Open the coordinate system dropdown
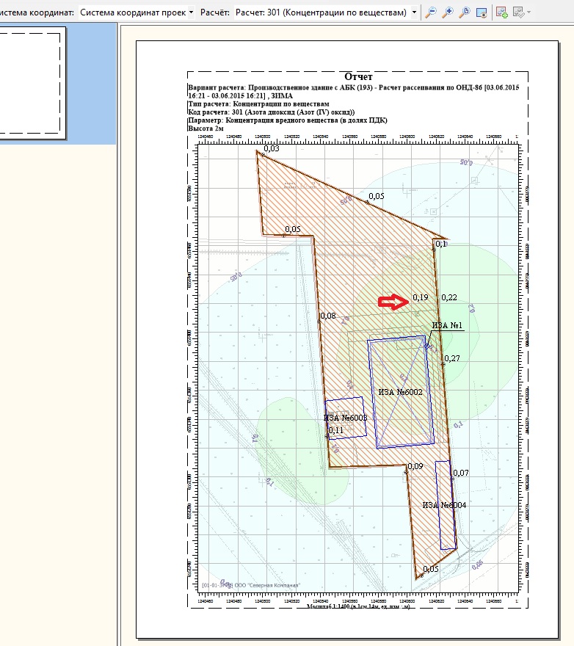Viewport: 574px width, 646px height. (137, 12)
